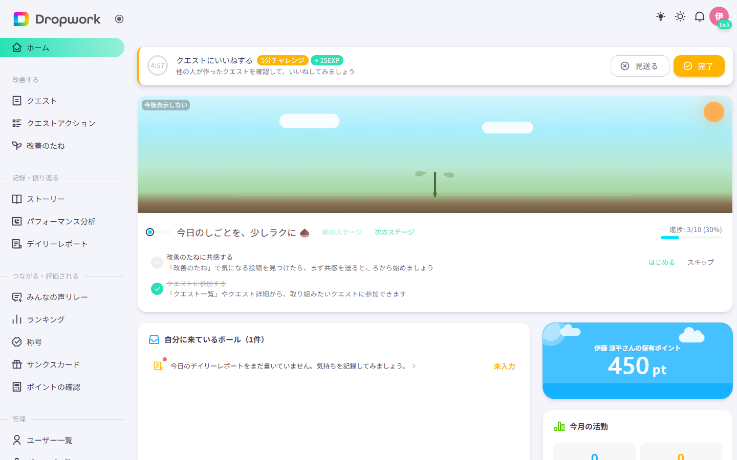Click the みんなの声リレー icon

coord(17,297)
